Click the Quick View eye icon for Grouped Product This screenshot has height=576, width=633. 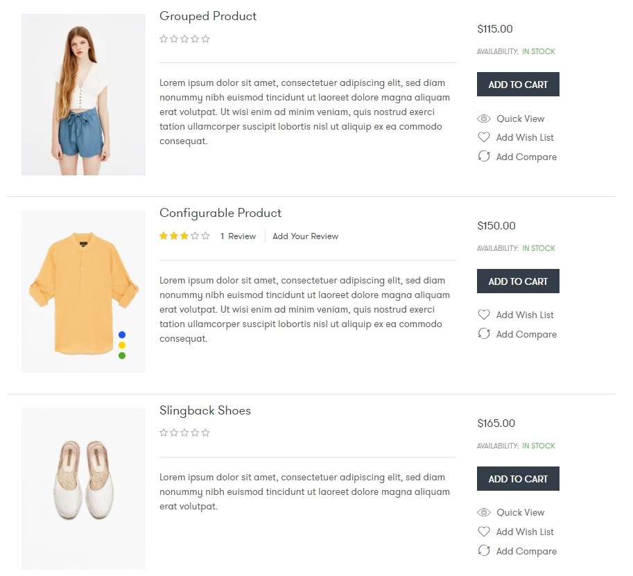point(484,119)
